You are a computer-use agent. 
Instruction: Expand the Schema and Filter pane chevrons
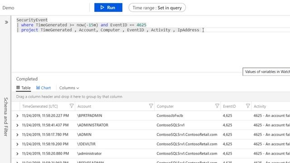6,22
